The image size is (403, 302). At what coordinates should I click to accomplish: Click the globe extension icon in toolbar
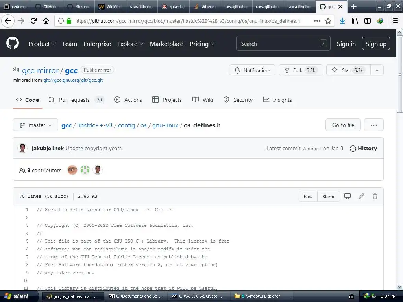pos(380,21)
